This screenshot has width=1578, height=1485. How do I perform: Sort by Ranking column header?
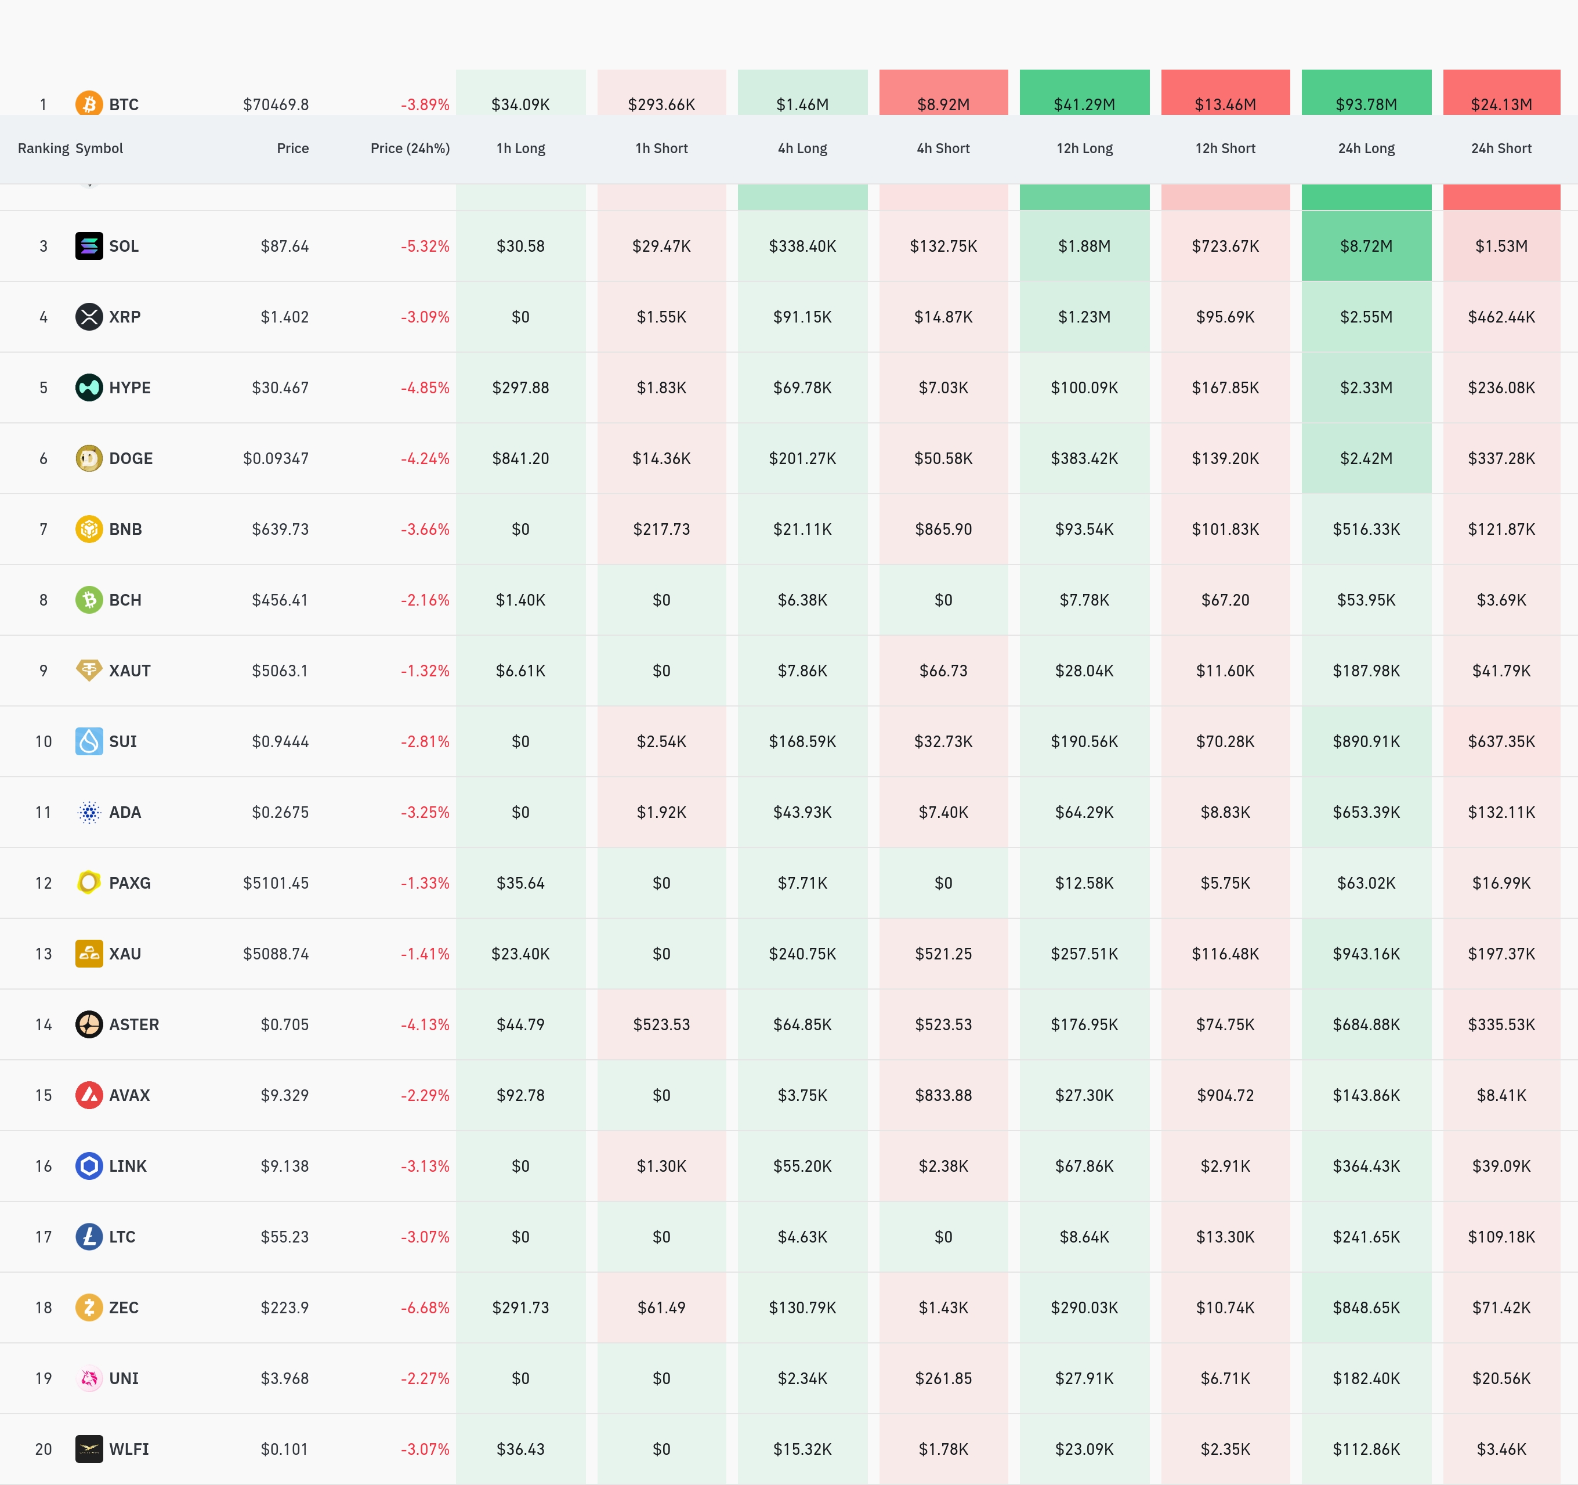tap(43, 148)
